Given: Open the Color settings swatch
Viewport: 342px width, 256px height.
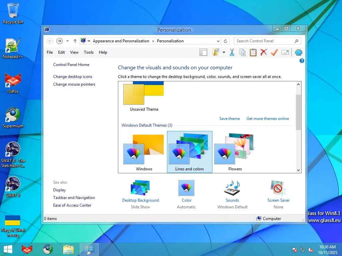Looking at the screenshot, I should (186, 188).
